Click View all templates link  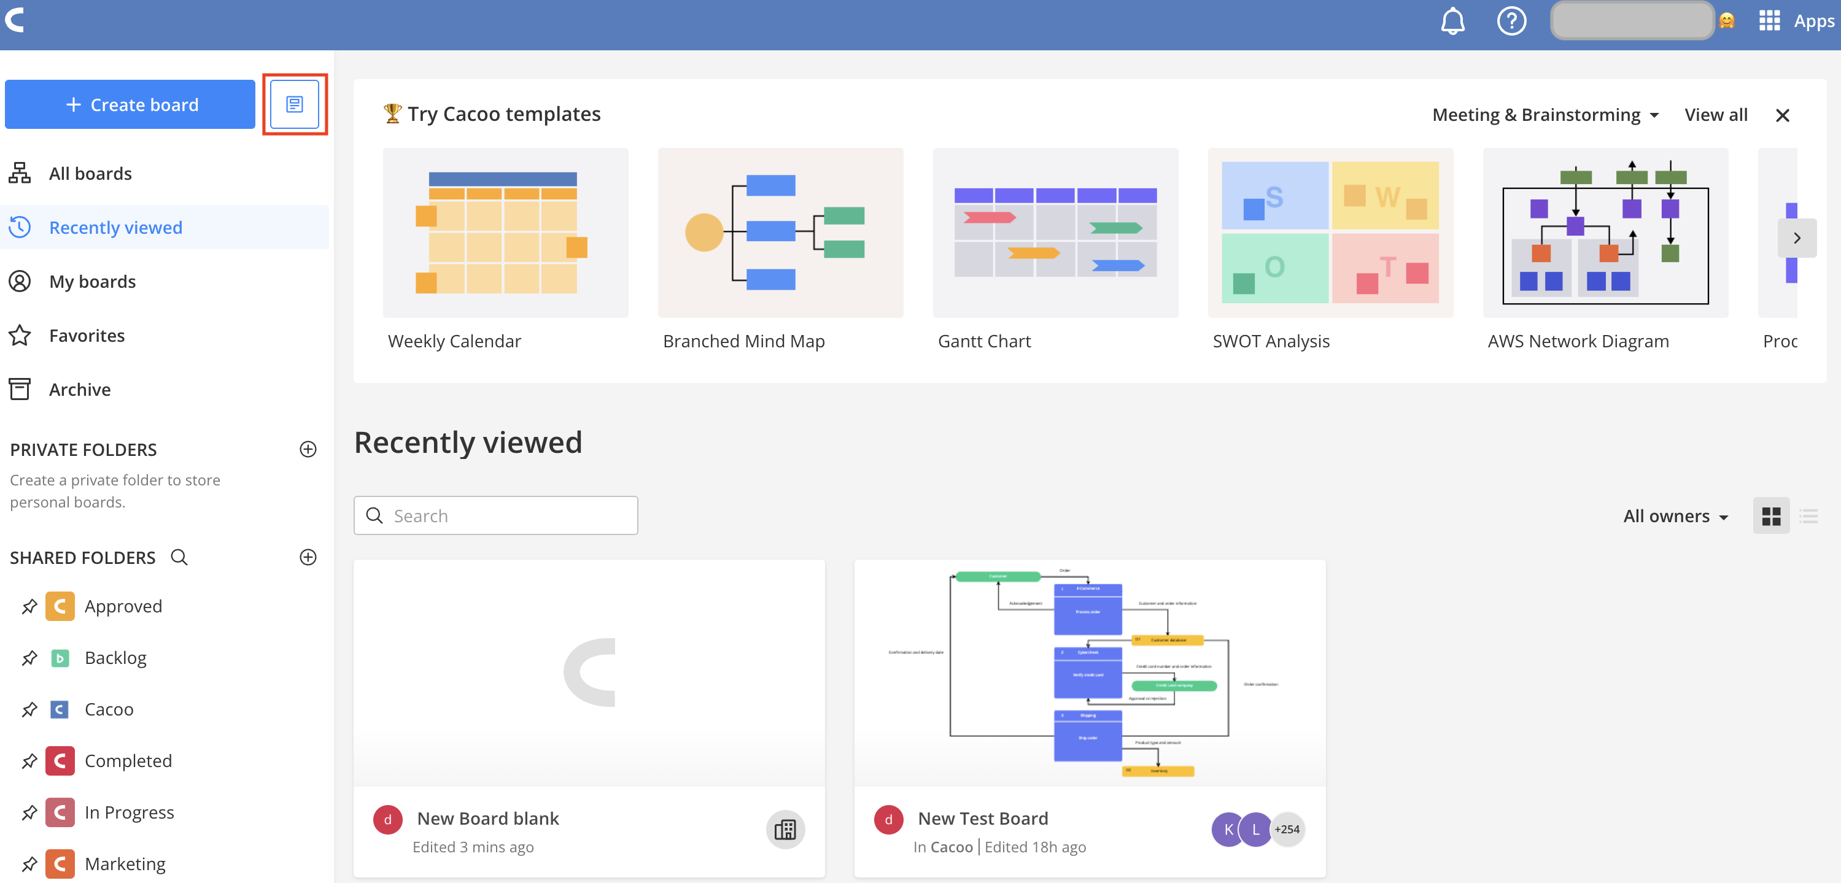(1715, 115)
